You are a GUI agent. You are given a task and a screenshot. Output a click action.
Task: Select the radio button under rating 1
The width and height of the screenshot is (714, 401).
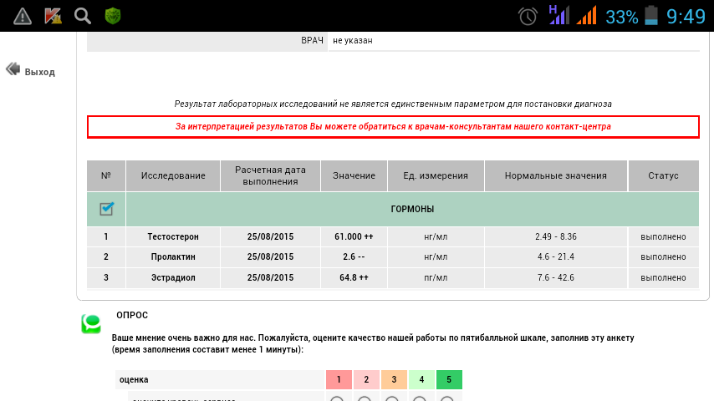pos(338,398)
